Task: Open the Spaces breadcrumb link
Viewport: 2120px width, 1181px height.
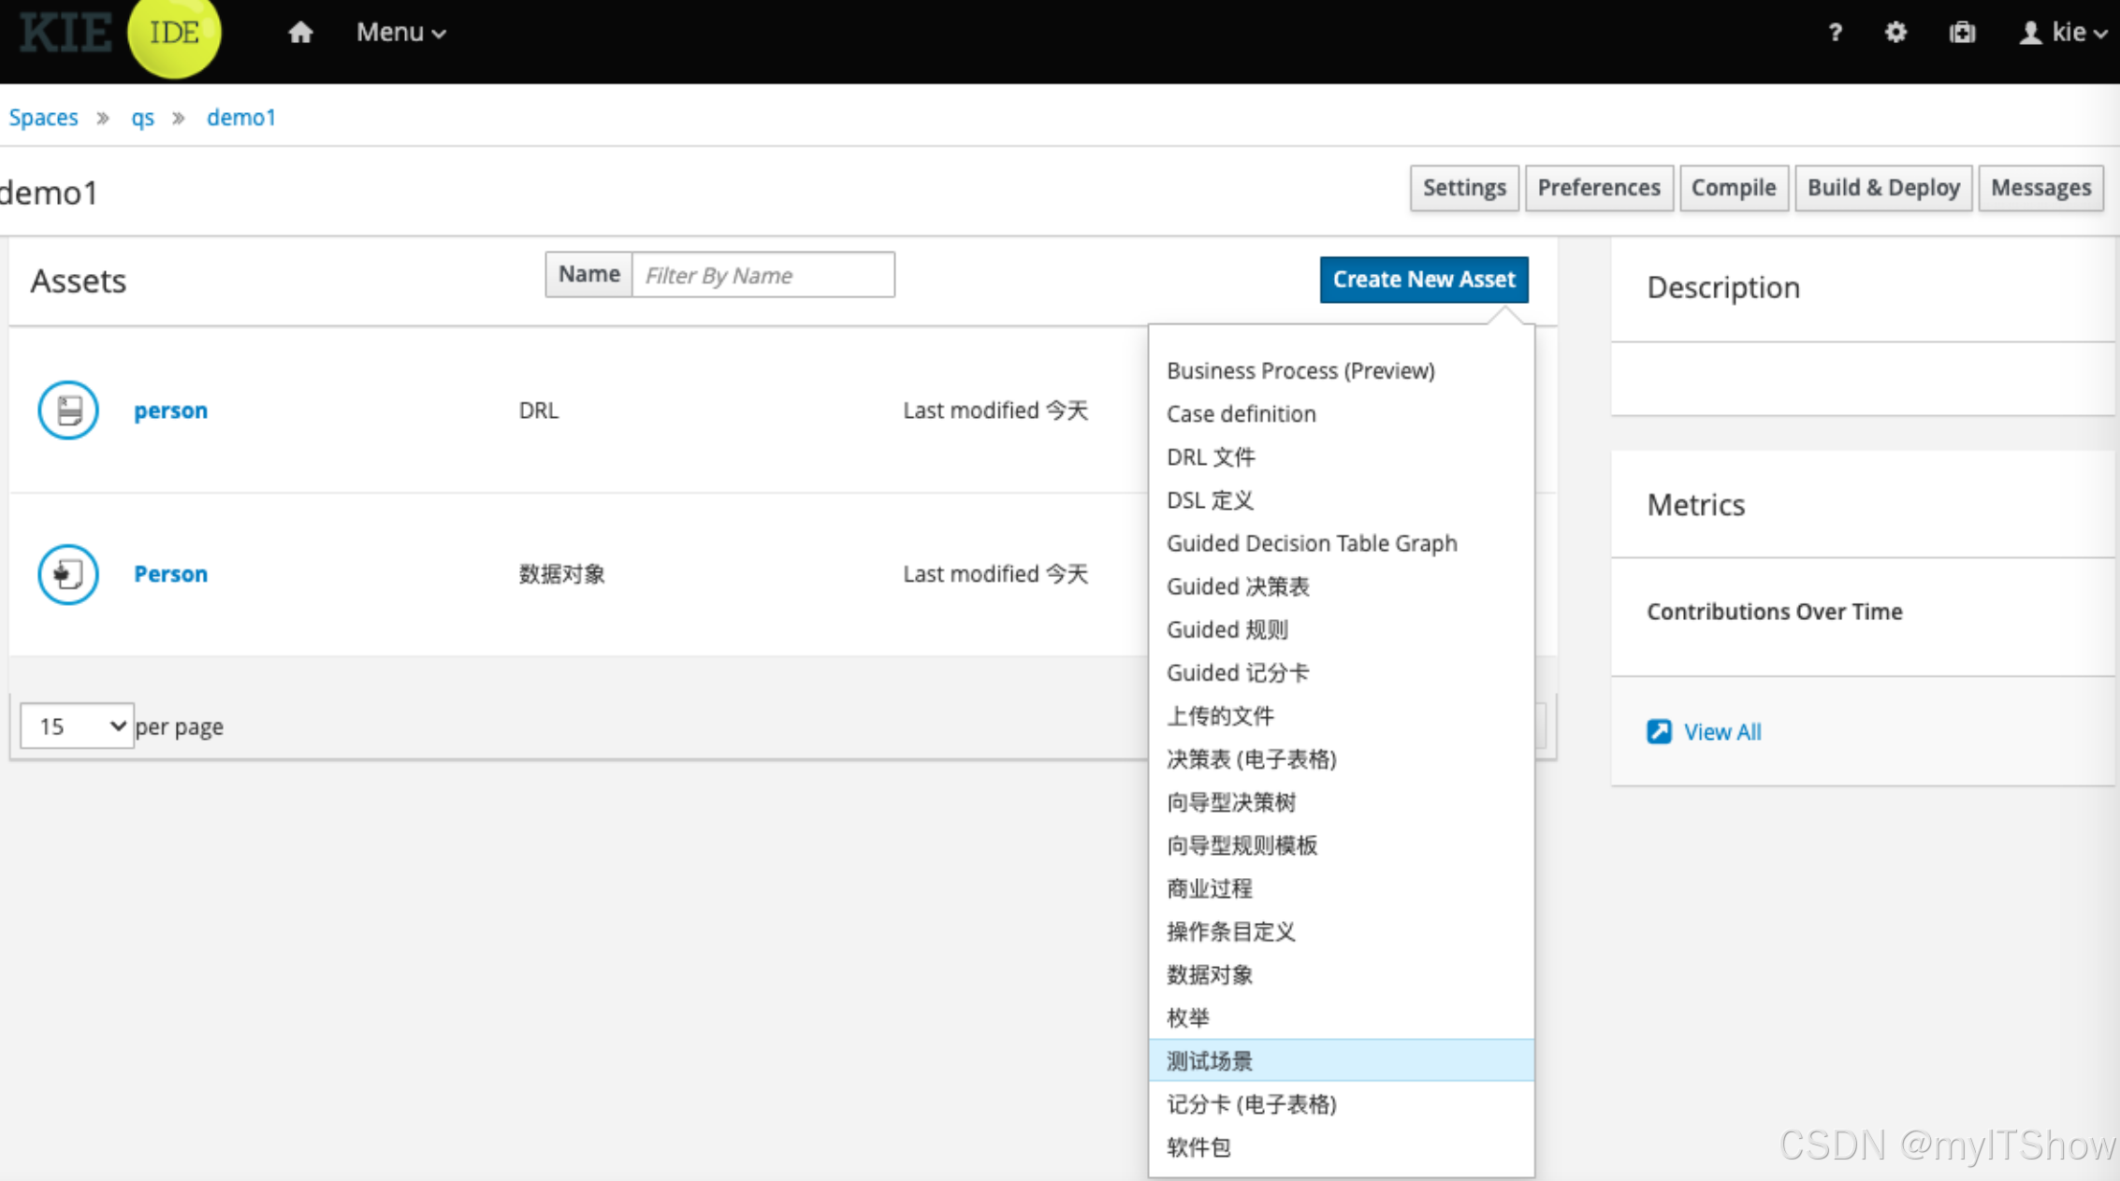Action: (x=43, y=118)
